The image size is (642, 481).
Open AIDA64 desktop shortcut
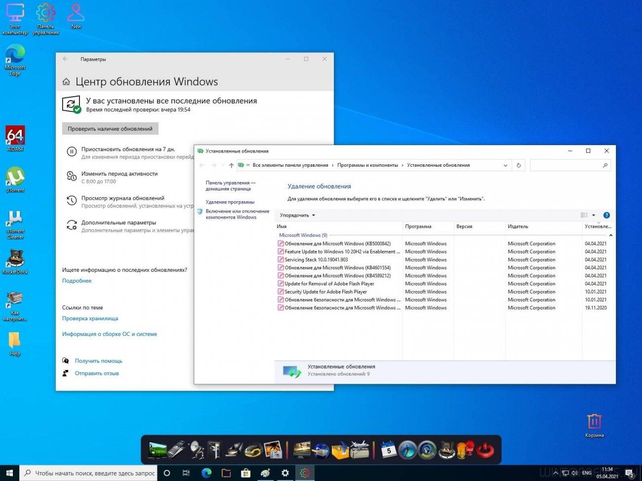(15, 138)
